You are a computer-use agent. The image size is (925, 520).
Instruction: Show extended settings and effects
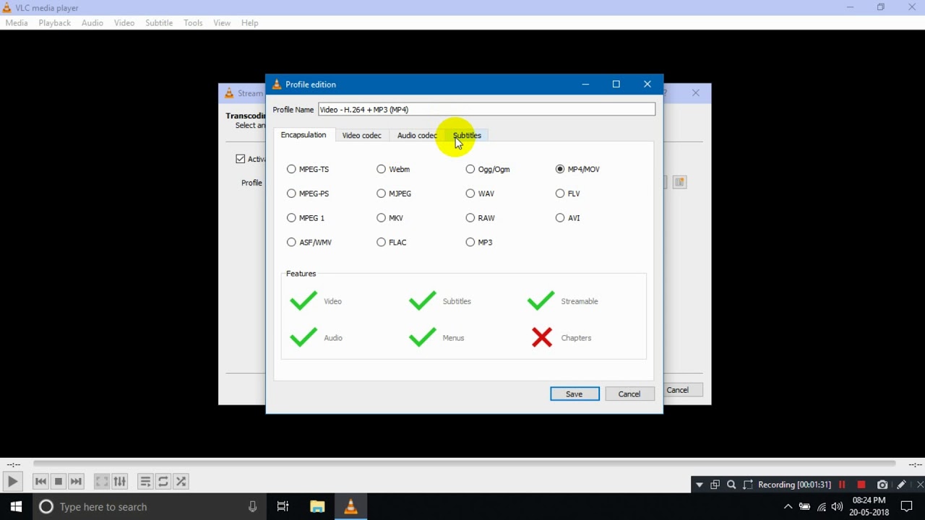pyautogui.click(x=120, y=481)
